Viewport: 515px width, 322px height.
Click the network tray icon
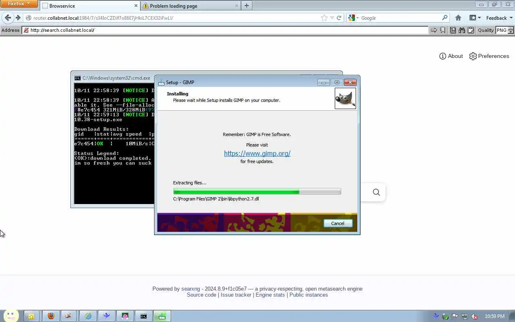pyautogui.click(x=465, y=316)
